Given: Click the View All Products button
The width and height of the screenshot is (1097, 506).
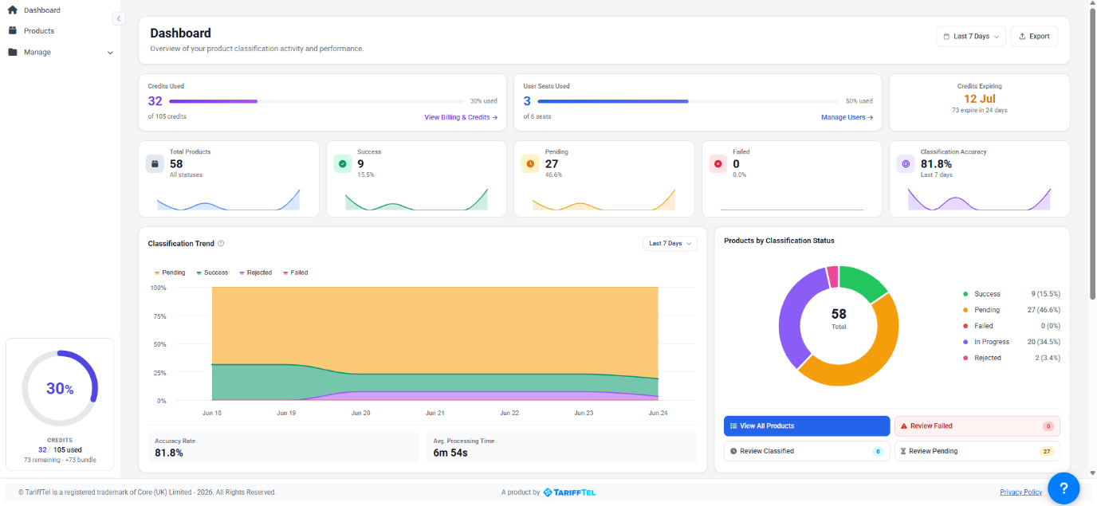Looking at the screenshot, I should tap(807, 426).
